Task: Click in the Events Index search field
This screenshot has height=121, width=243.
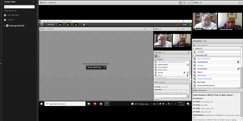Action: pos(19,7)
